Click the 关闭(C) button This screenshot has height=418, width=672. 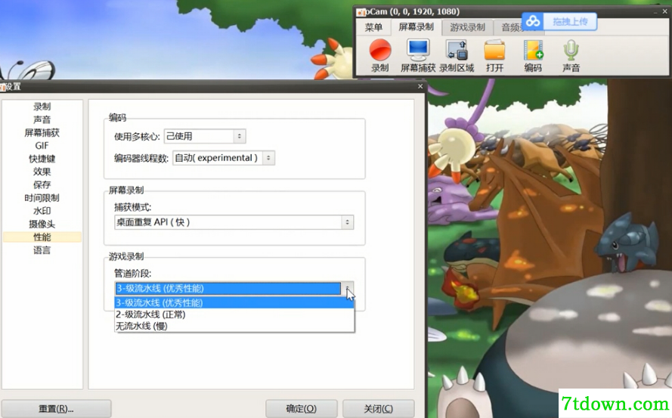point(379,409)
